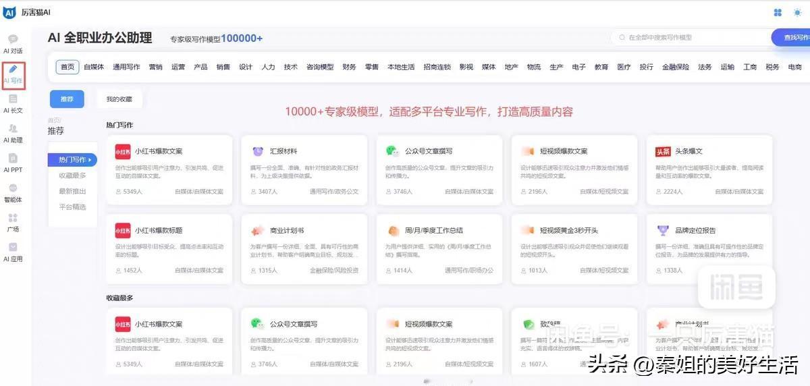Click the 周/月/季度工作总结 card icon
This screenshot has height=386, width=810.
[392, 230]
